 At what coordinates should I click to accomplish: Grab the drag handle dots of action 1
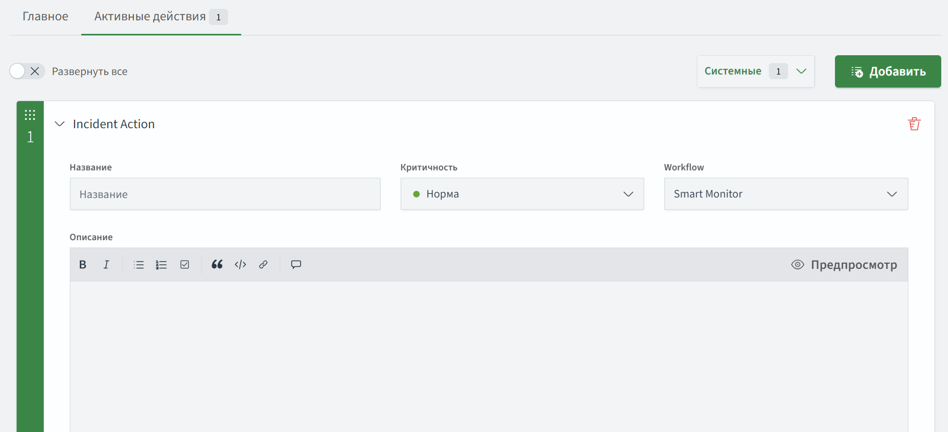(30, 115)
